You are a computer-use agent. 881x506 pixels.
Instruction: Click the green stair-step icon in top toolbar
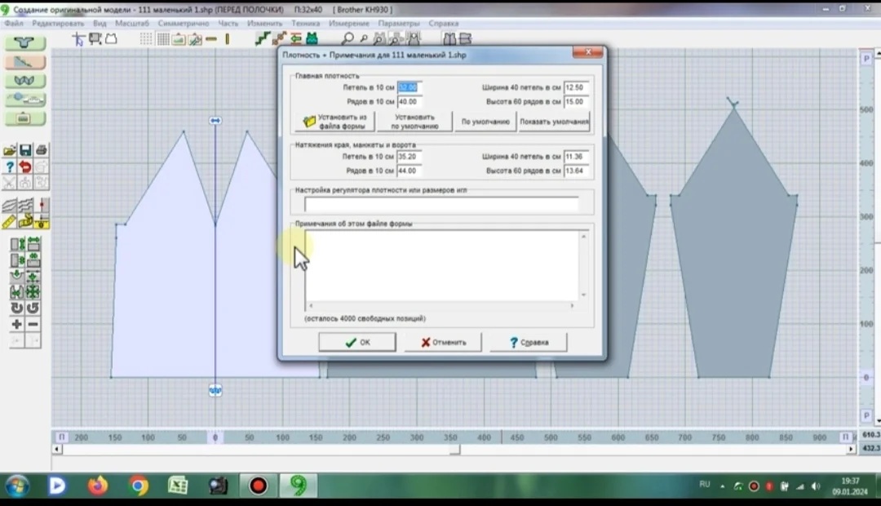pyautogui.click(x=263, y=38)
